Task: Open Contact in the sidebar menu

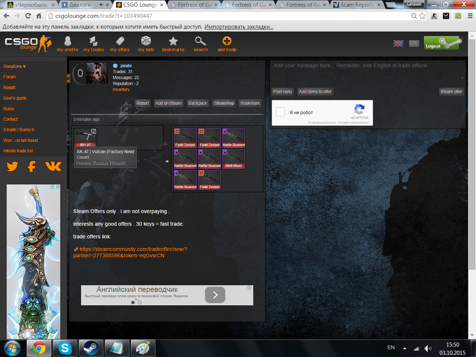Action: 10,119
